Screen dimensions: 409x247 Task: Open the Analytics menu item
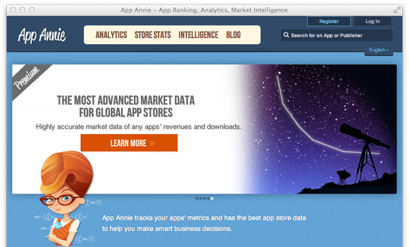[x=111, y=35]
